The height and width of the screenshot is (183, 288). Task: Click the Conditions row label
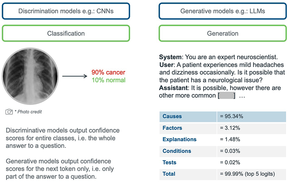pos(177,151)
